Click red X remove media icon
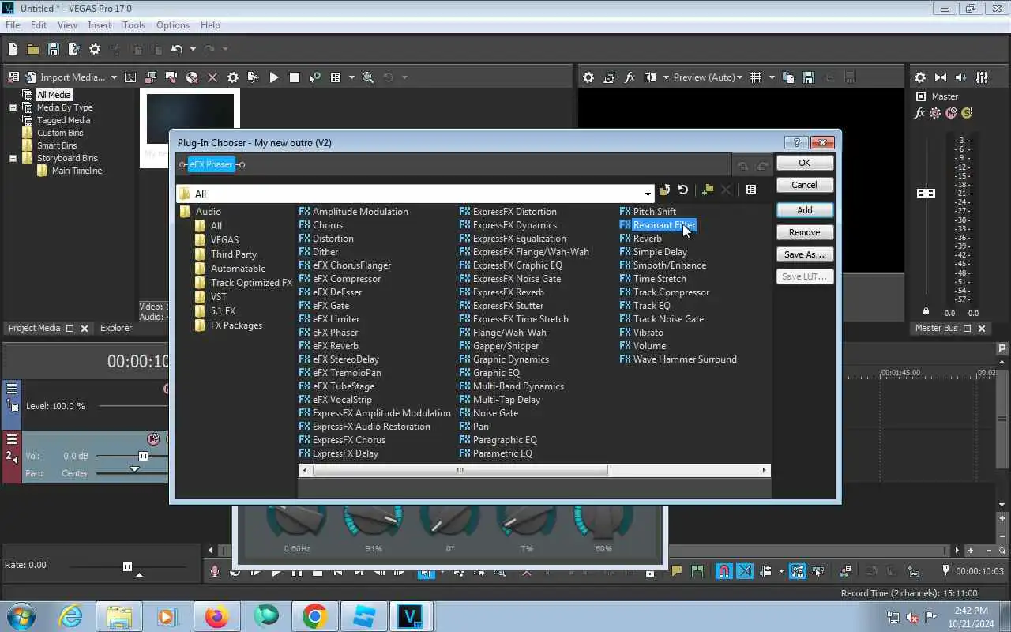Image resolution: width=1011 pixels, height=632 pixels. coord(212,77)
